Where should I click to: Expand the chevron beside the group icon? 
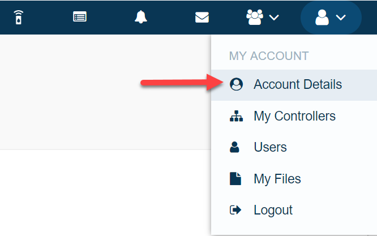click(x=274, y=18)
